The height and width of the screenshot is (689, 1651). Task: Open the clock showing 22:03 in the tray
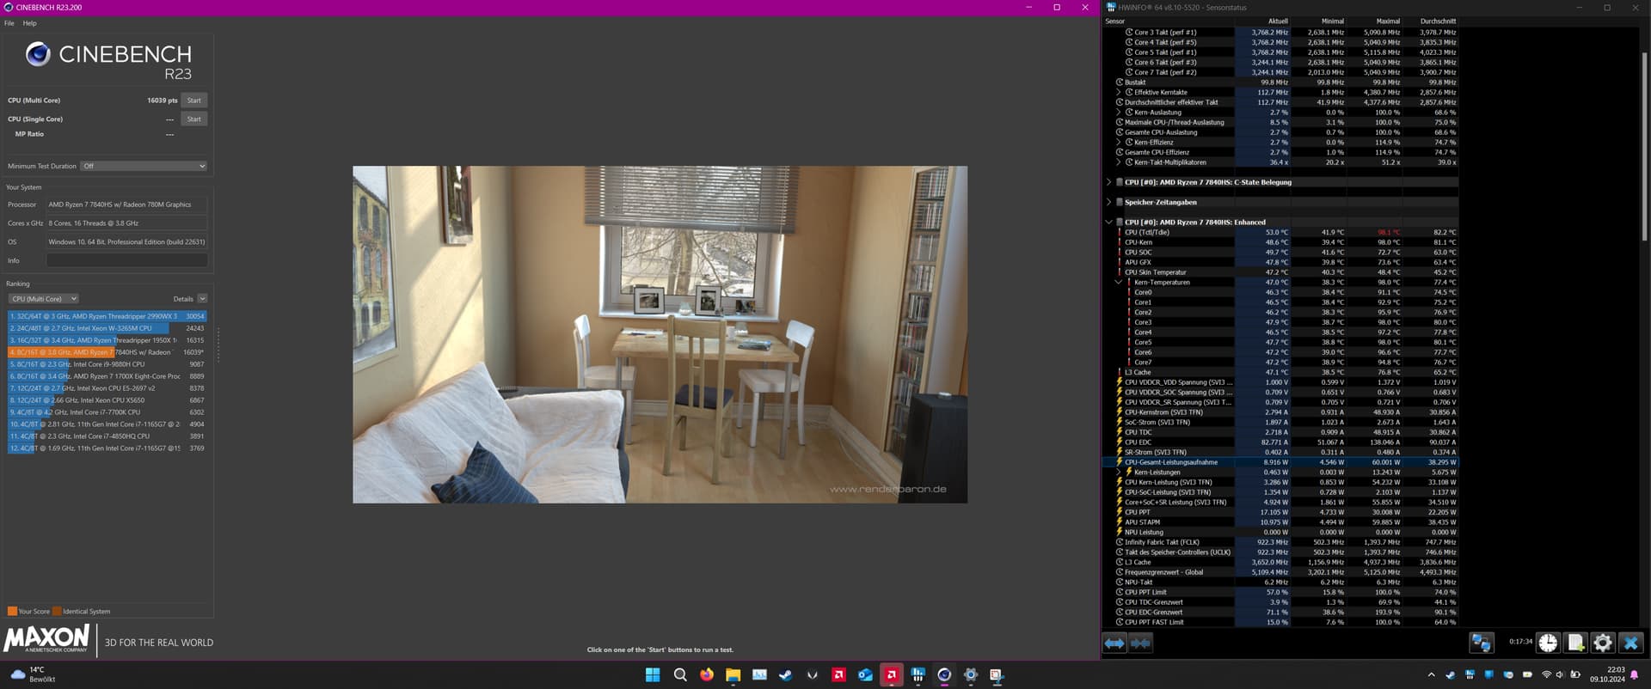click(x=1607, y=674)
